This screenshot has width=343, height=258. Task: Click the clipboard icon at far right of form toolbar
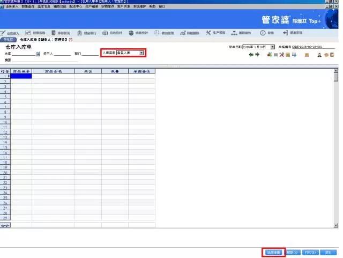point(332,55)
